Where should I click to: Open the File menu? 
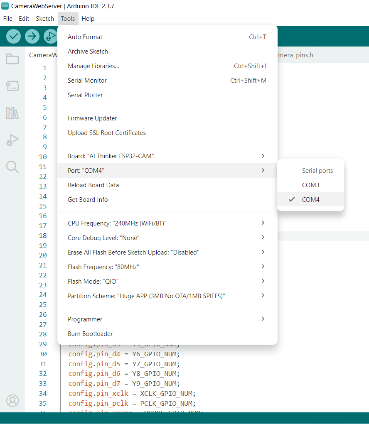tap(7, 19)
